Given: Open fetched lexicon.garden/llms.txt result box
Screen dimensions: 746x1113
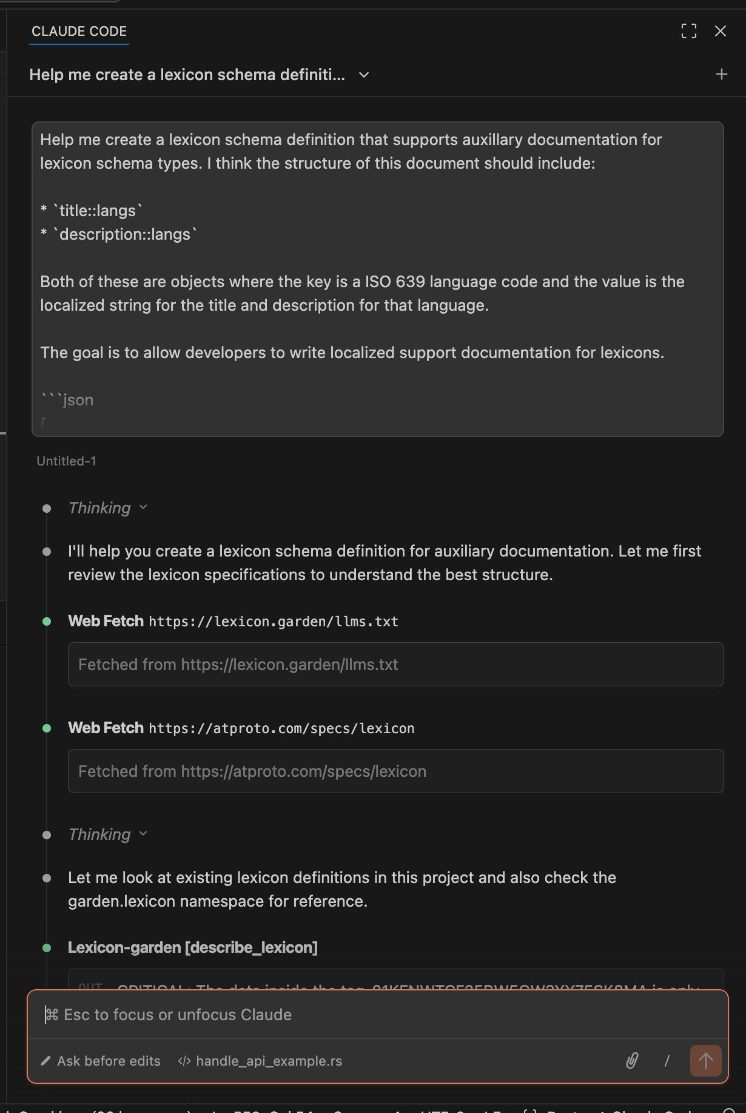Looking at the screenshot, I should 395,665.
